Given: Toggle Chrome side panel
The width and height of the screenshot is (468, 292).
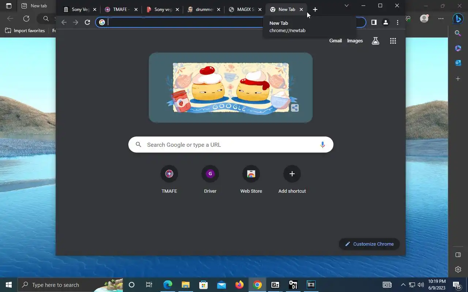Looking at the screenshot, I should [374, 22].
